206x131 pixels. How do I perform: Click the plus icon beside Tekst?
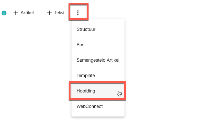[50, 13]
